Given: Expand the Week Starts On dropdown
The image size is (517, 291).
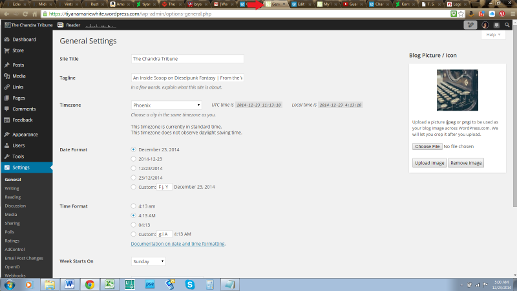Looking at the screenshot, I should (x=148, y=261).
